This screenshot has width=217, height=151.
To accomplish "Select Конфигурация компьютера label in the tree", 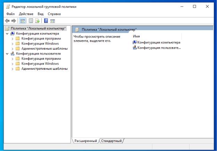I will pyautogui.click(x=37, y=34).
